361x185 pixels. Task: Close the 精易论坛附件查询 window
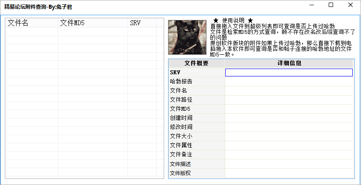tap(351, 5)
